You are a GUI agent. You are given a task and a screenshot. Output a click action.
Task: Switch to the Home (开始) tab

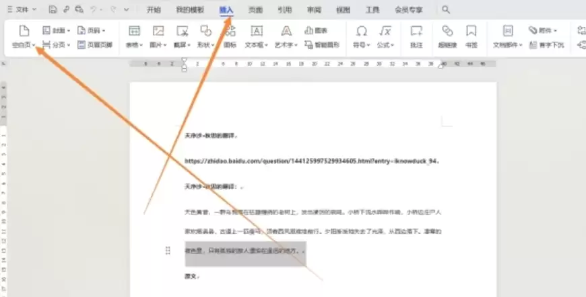pyautogui.click(x=154, y=10)
